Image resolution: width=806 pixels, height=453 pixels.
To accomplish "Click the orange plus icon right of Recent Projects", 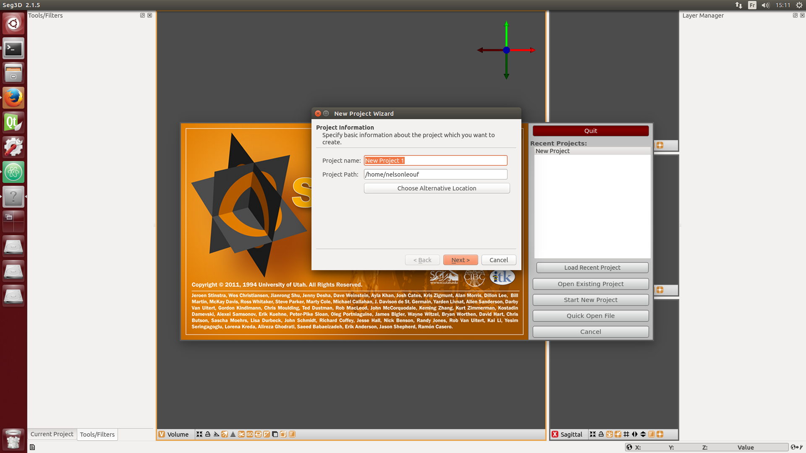I will point(660,145).
